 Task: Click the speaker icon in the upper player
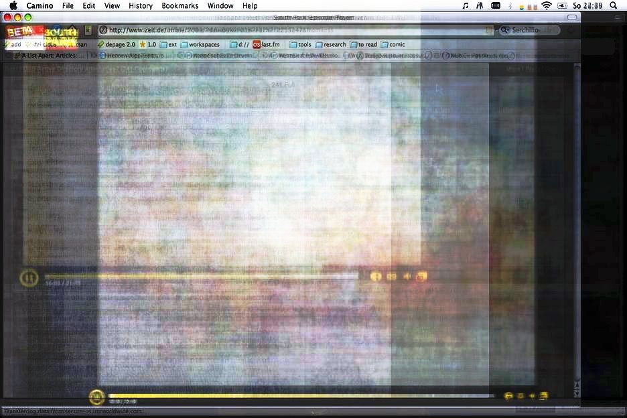[x=407, y=276]
